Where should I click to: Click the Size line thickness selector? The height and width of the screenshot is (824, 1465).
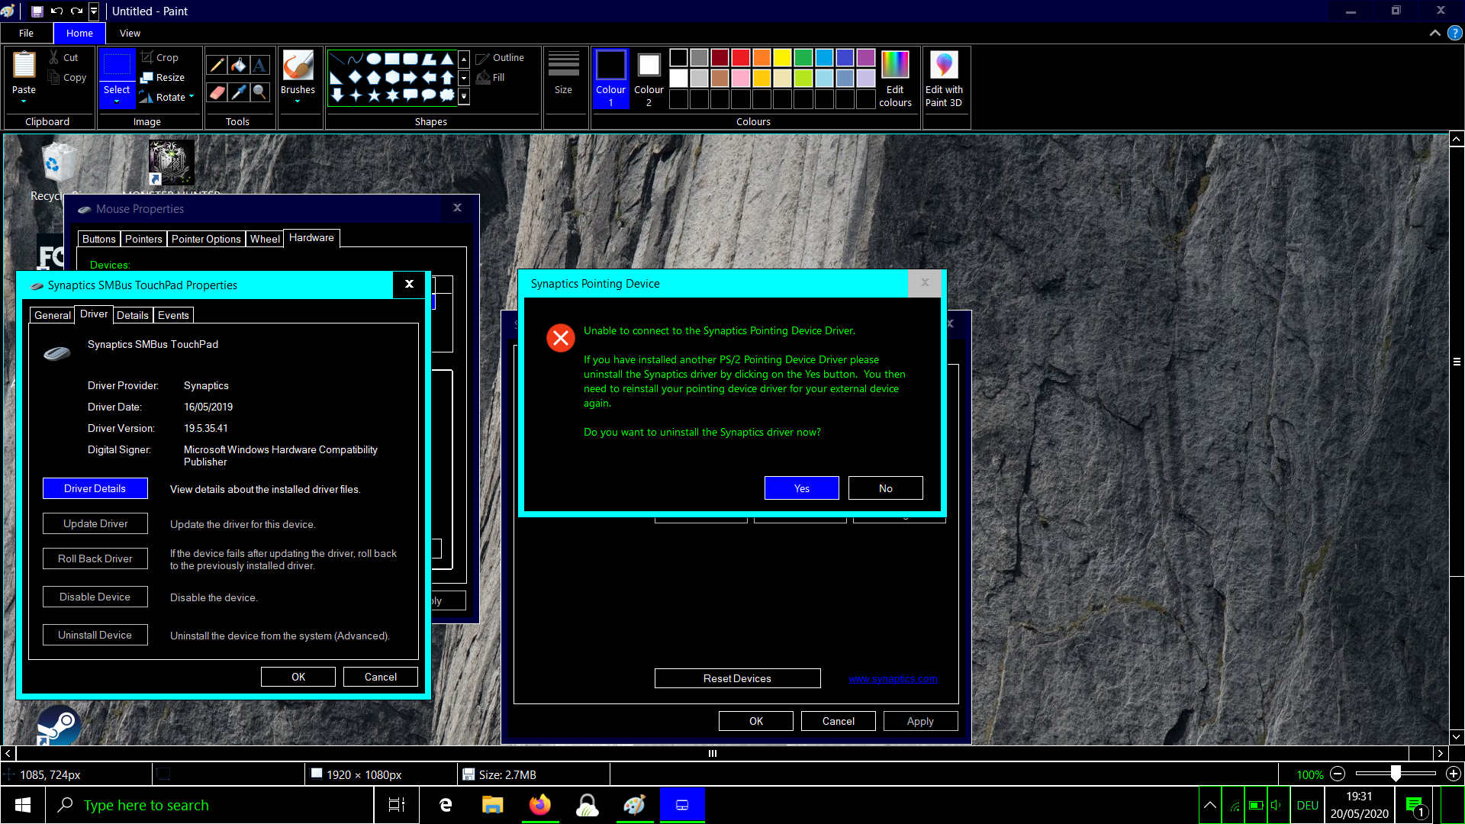click(x=563, y=74)
